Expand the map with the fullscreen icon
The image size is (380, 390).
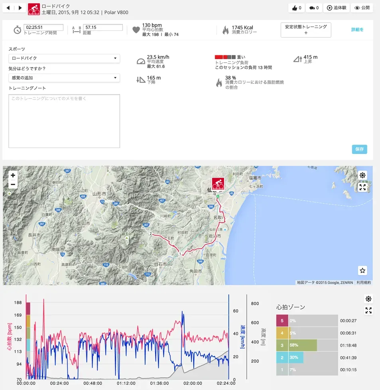[362, 187]
